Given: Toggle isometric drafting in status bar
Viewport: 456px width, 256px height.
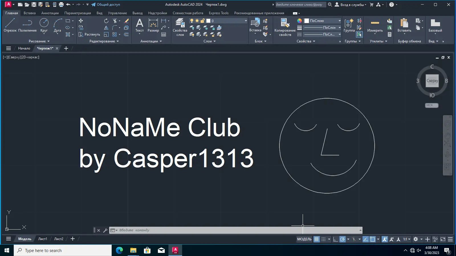Looking at the screenshot, I should pyautogui.click(x=354, y=239).
